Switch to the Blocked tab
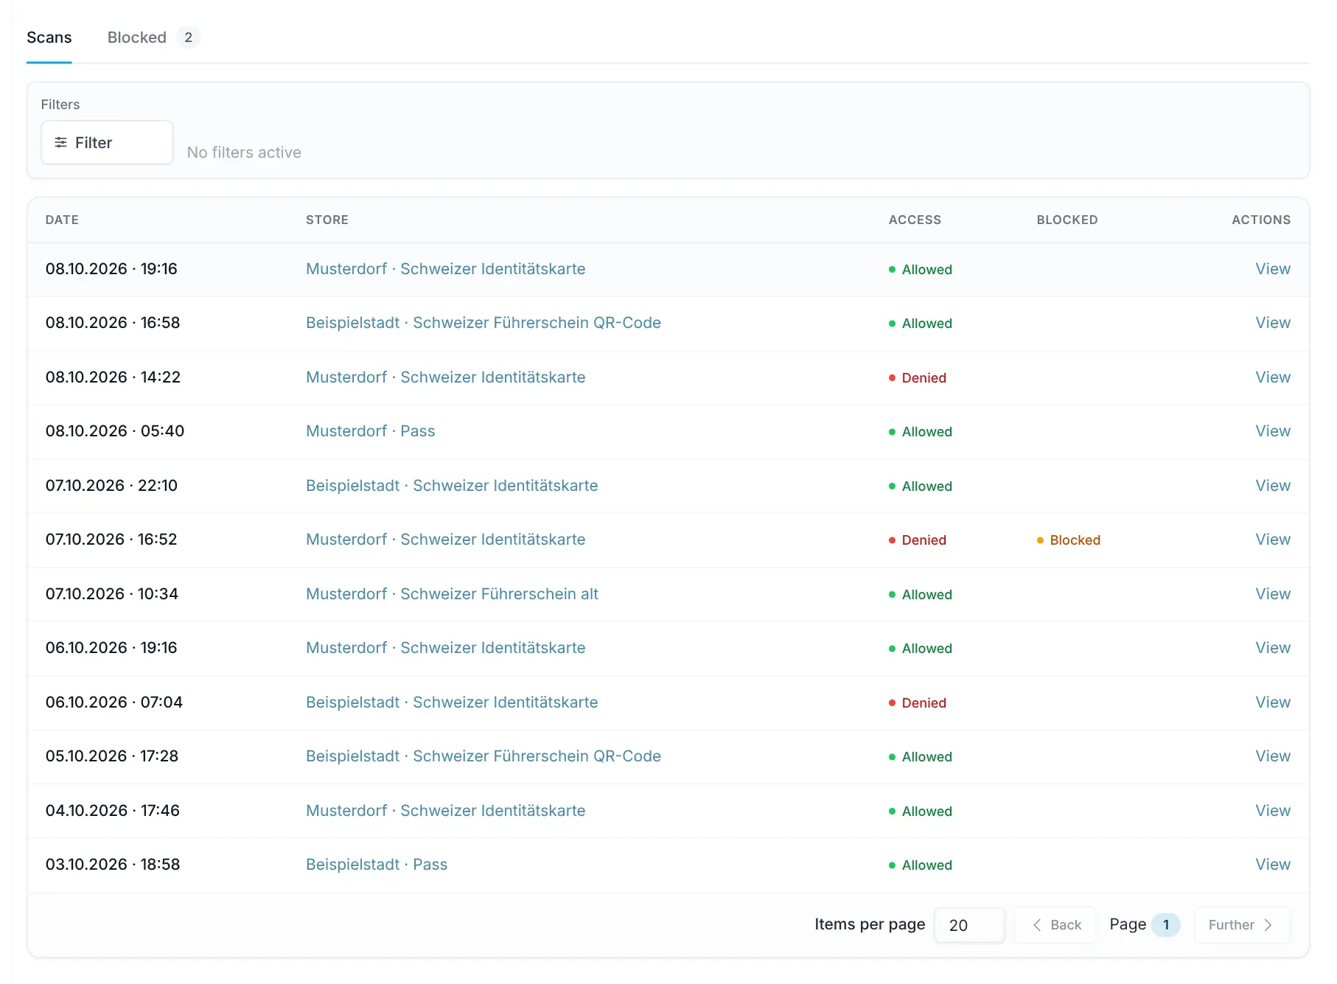 point(153,38)
